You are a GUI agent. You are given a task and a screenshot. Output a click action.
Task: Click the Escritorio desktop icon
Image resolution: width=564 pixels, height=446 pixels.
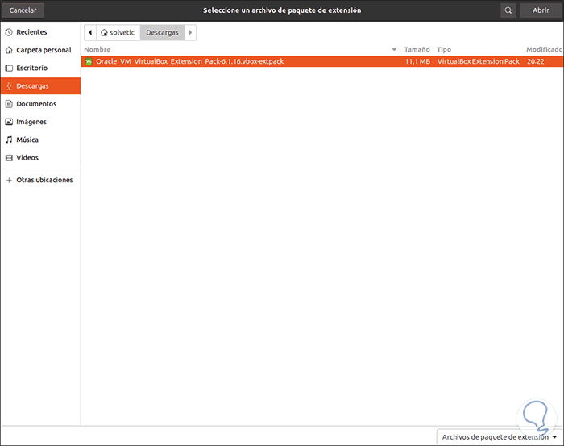pos(9,68)
